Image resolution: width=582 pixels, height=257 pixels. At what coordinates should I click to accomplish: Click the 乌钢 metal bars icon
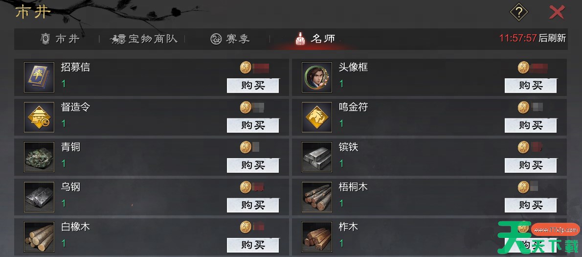point(39,197)
